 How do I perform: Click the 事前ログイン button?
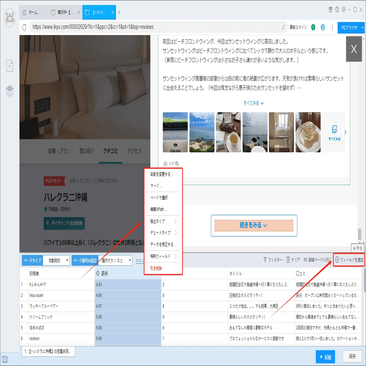(298, 27)
